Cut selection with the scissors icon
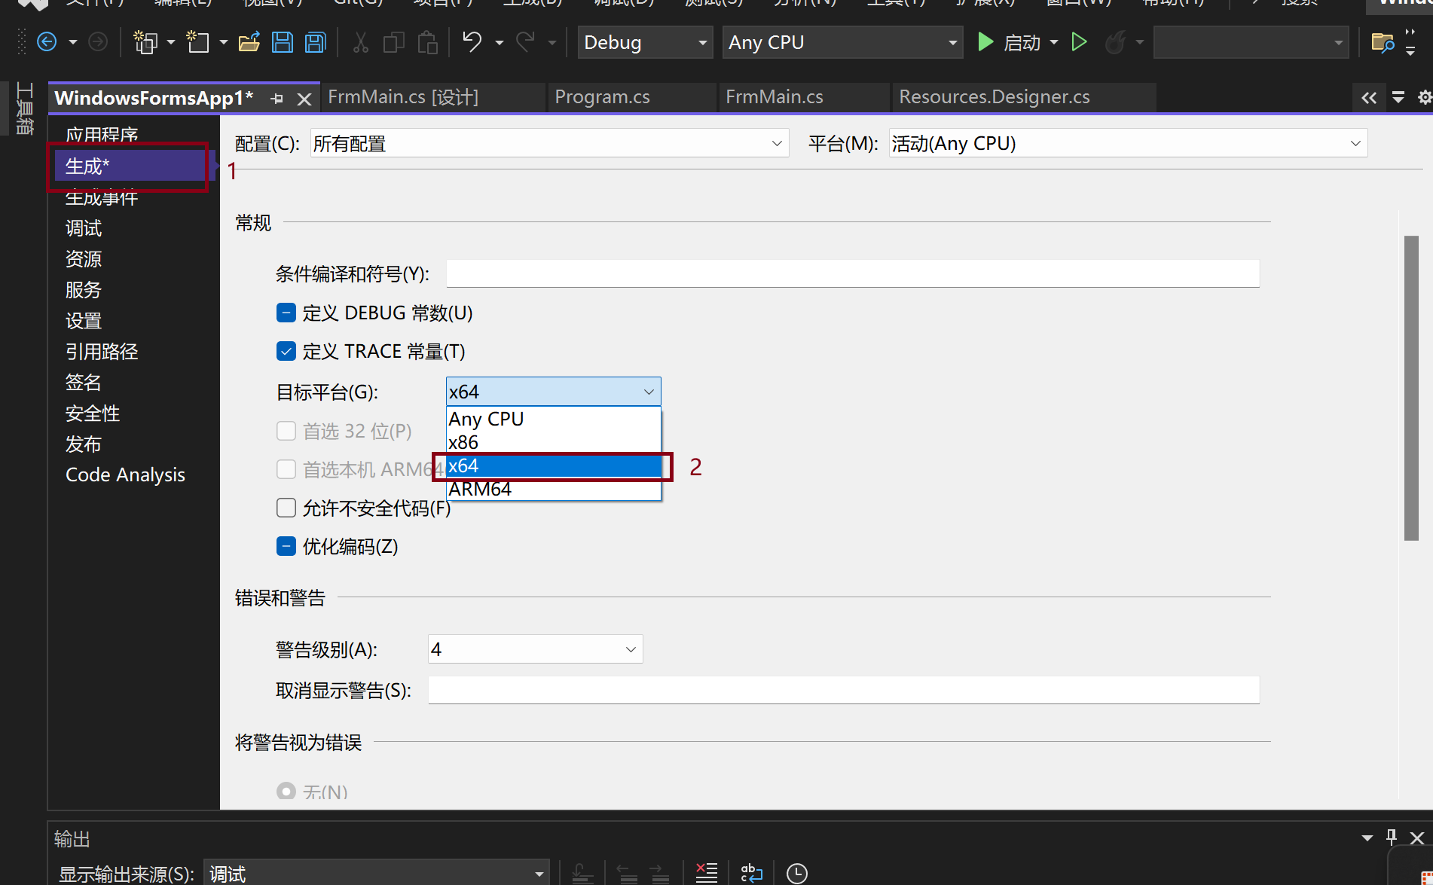 (x=360, y=41)
